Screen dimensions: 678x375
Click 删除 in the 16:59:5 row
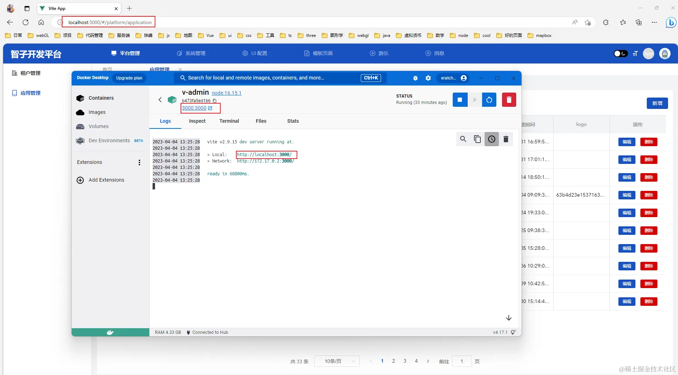pos(649,142)
